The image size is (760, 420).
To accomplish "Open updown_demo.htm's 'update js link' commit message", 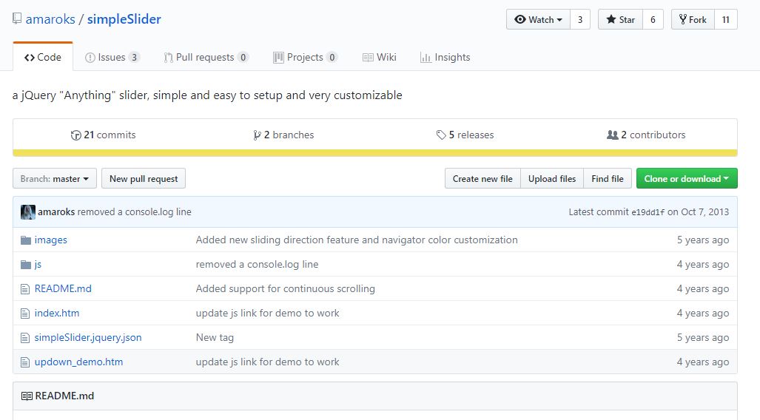I will tap(268, 362).
